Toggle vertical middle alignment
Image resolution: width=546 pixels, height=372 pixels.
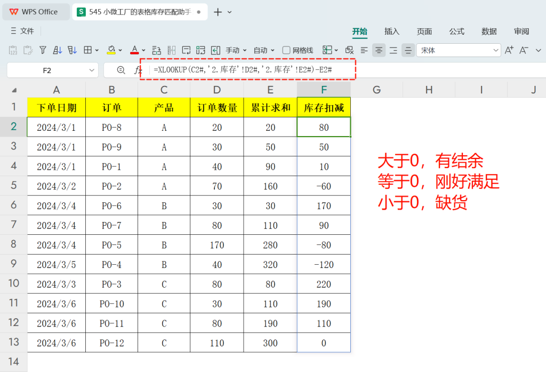408,50
